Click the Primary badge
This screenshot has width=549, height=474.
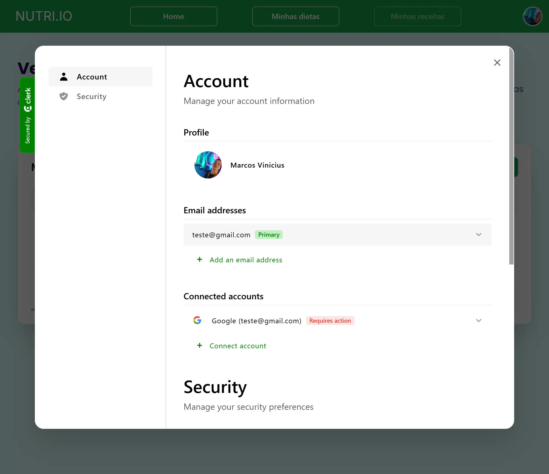pyautogui.click(x=269, y=235)
